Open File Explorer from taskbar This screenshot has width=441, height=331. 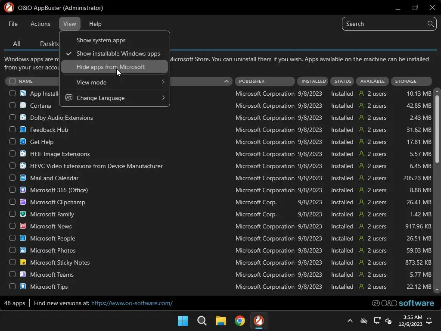click(x=221, y=321)
